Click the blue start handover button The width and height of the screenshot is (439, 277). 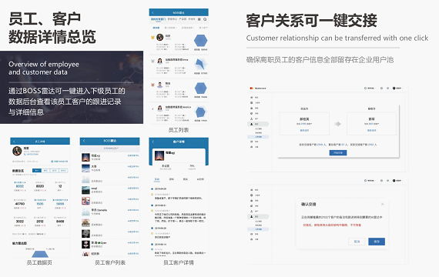pyautogui.click(x=338, y=153)
